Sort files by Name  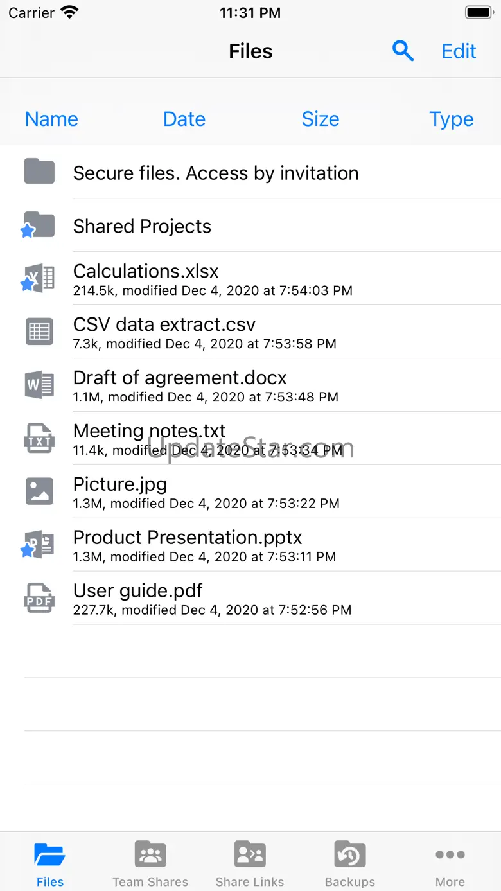[51, 119]
